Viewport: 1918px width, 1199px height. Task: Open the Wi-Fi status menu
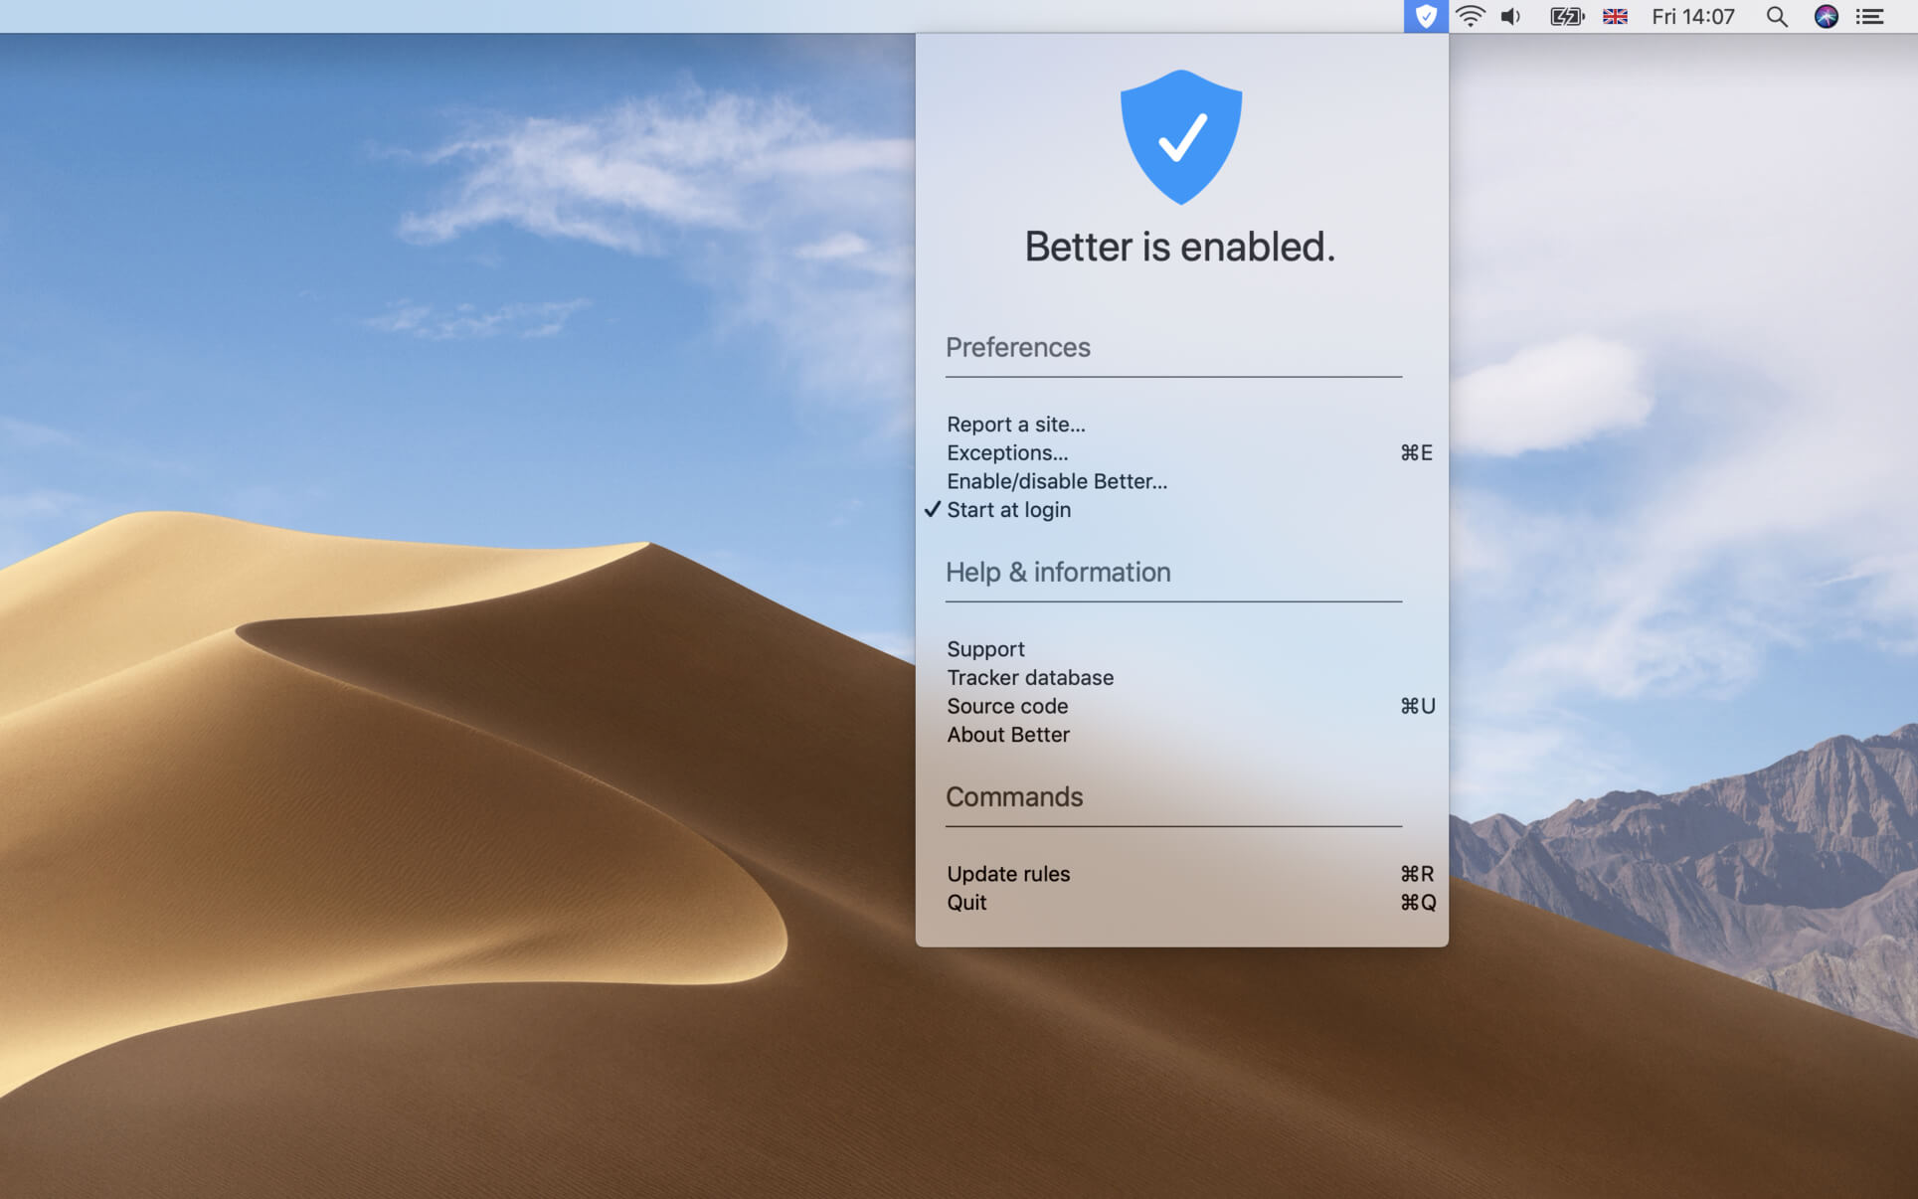click(x=1470, y=16)
